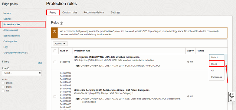Toggle the Off action filter checkbox
236x110 pixels.
(x=3, y=91)
